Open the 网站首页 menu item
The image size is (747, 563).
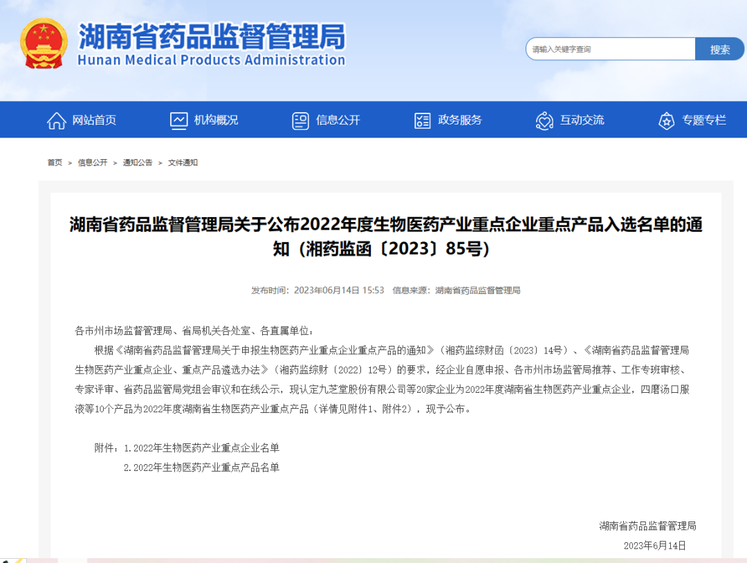coord(94,120)
